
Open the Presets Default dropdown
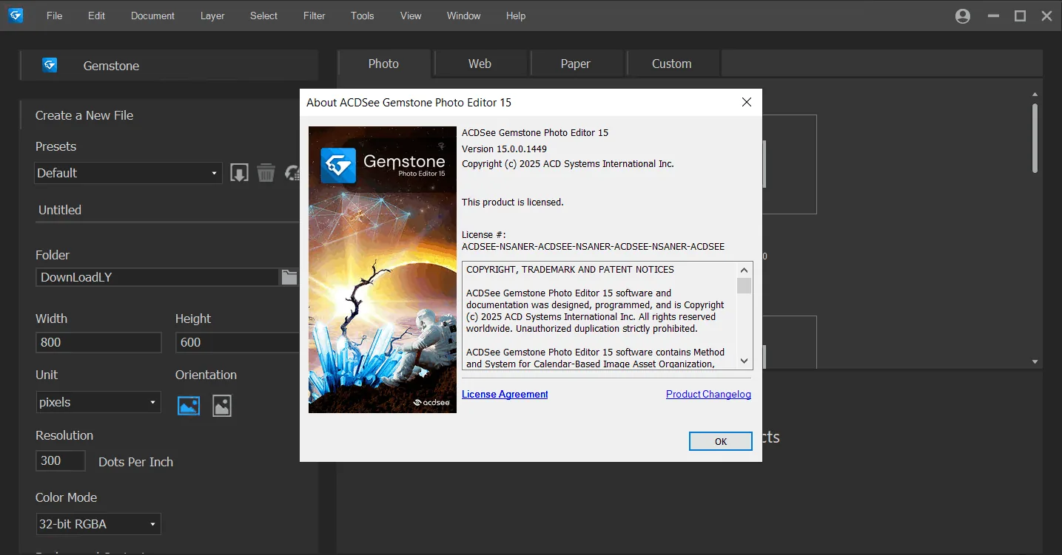[128, 173]
